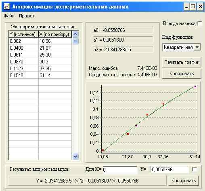Screen dimensions: 205x191
Task: Click the X (по прибору) column header
Action: (55, 34)
